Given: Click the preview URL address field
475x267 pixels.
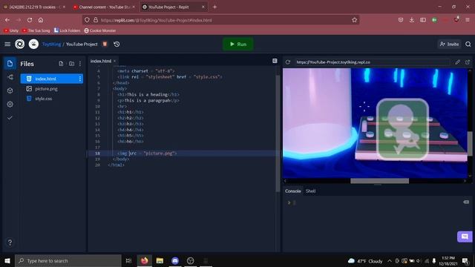Looking at the screenshot, I should (x=372, y=62).
